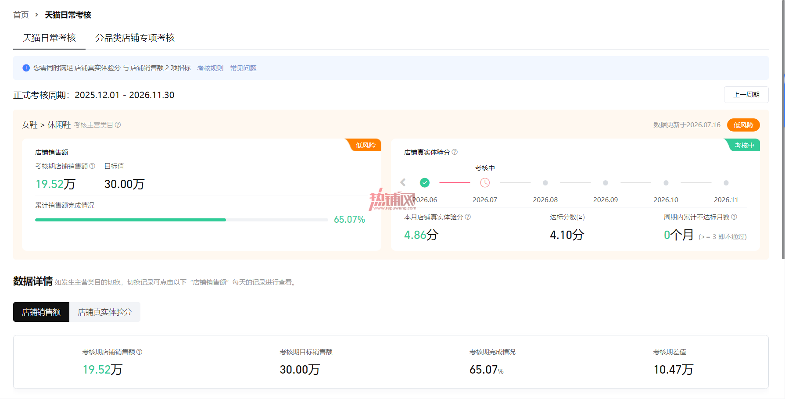Click the 数据详情 section heading
The image size is (785, 399).
coord(33,281)
